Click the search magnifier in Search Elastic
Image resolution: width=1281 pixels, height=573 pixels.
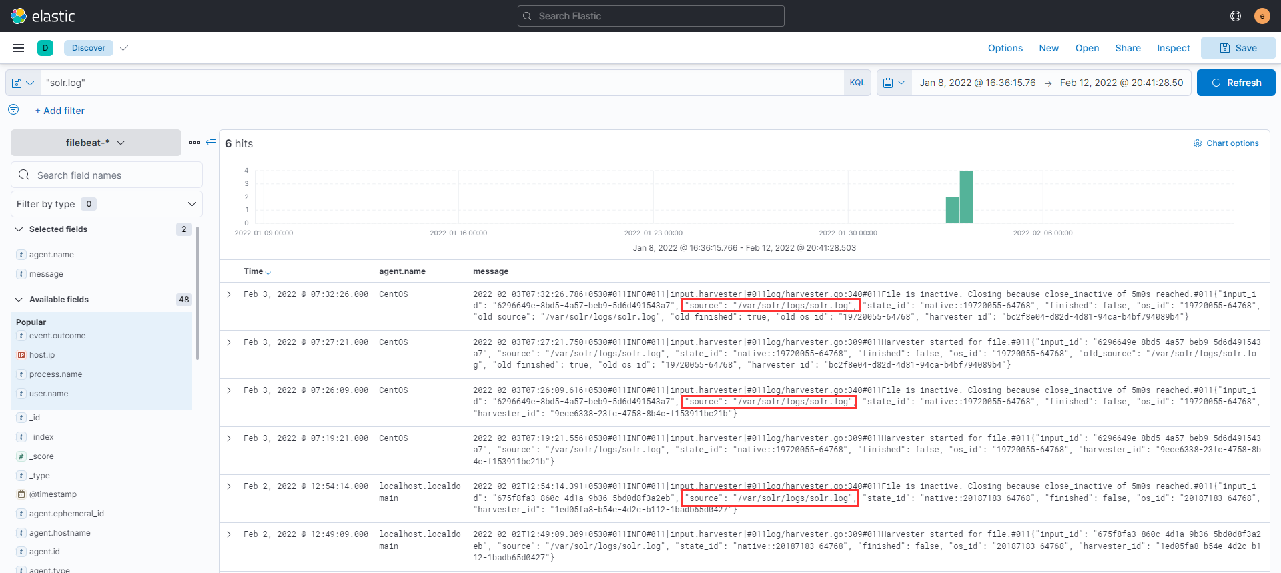tap(528, 16)
